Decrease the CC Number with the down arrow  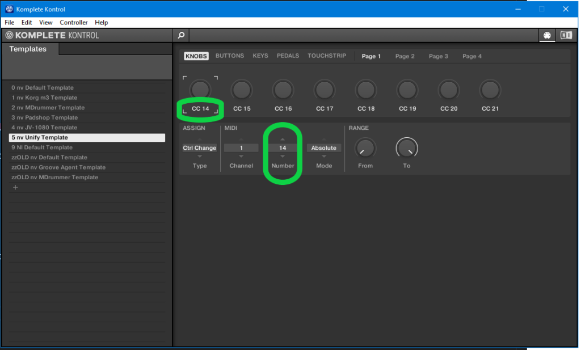283,157
